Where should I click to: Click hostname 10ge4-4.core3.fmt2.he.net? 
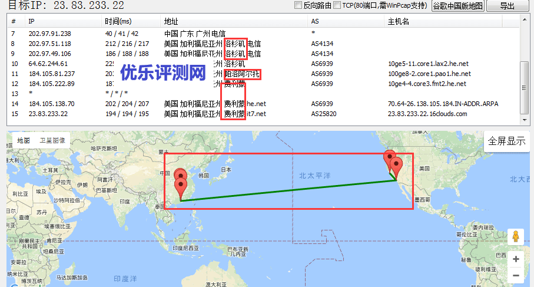coord(427,84)
